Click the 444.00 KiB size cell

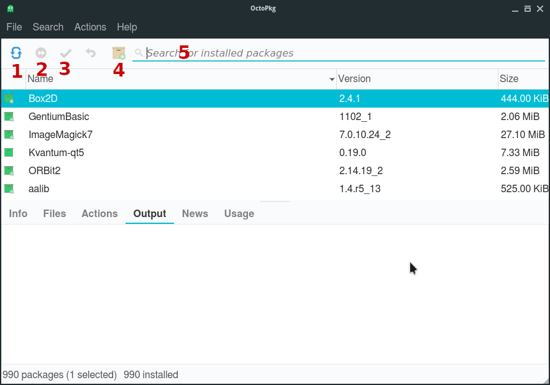click(x=525, y=99)
